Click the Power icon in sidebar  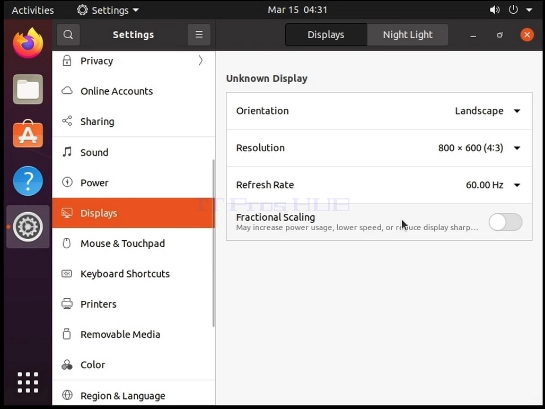(67, 182)
